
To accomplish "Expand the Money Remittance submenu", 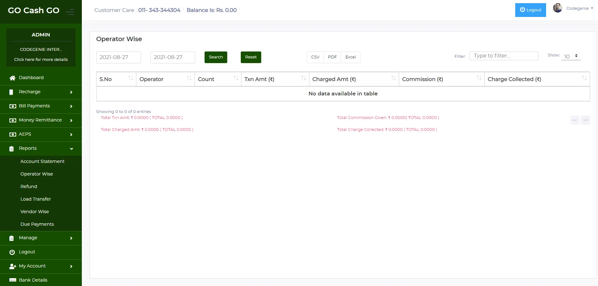I will (41, 120).
